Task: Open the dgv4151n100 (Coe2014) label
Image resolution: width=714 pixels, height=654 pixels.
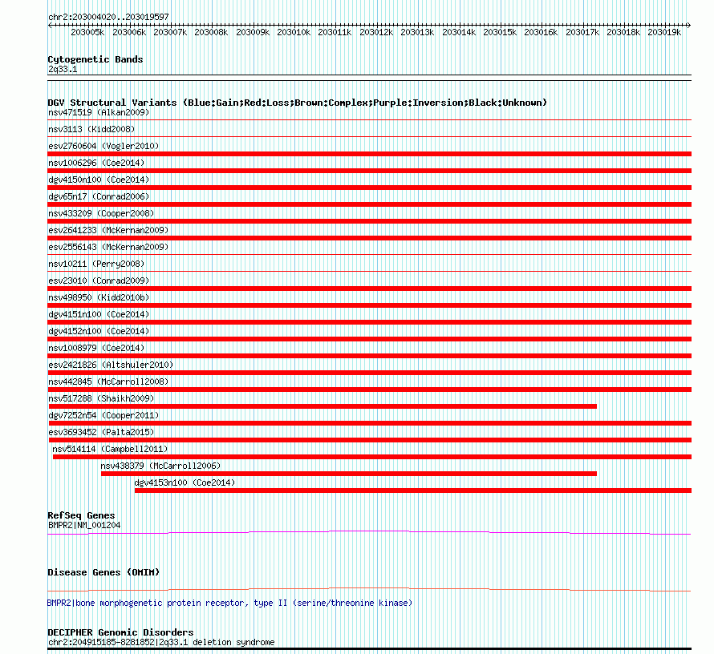Action: (99, 314)
